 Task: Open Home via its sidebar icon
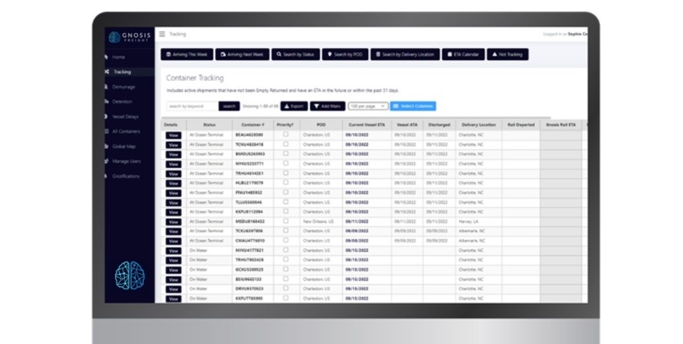coord(107,57)
